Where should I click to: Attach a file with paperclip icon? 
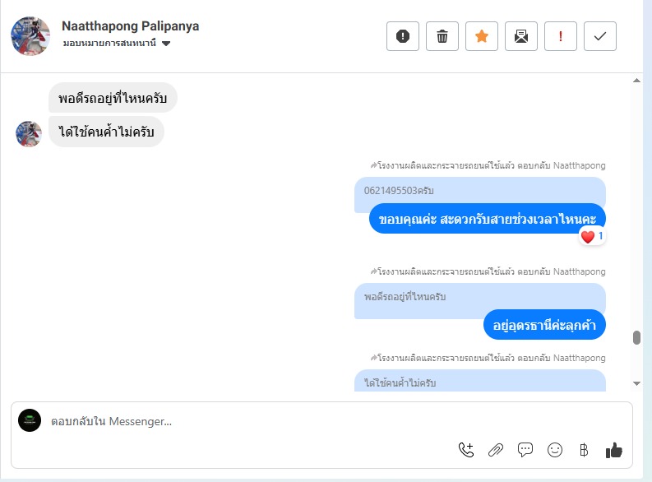point(496,450)
